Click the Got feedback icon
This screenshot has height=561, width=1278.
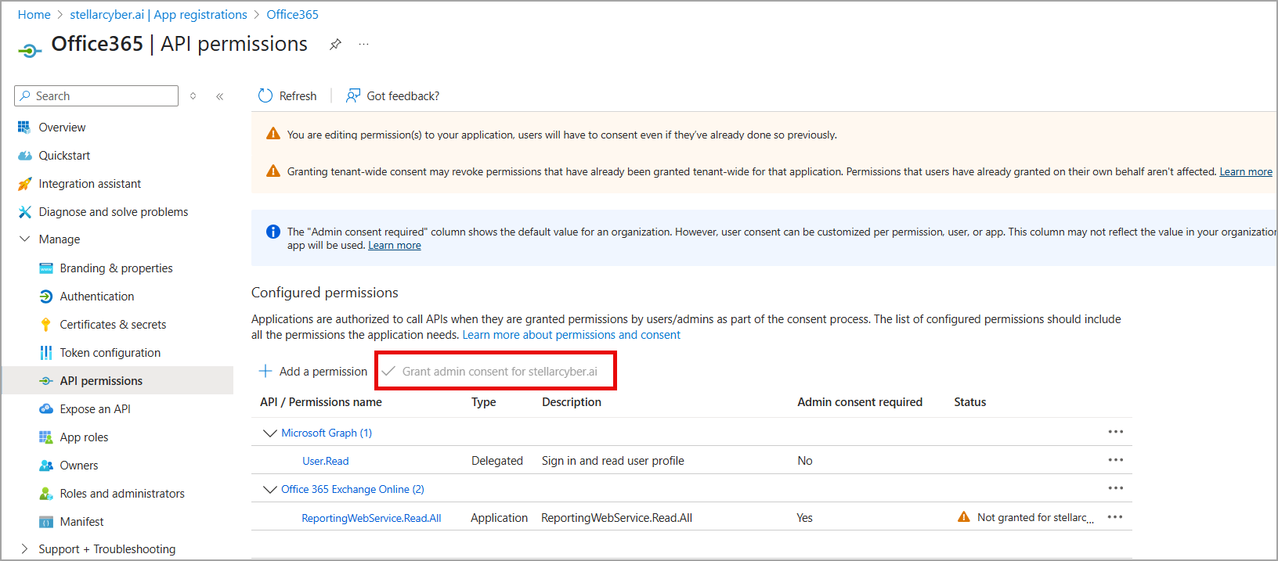pyautogui.click(x=353, y=95)
